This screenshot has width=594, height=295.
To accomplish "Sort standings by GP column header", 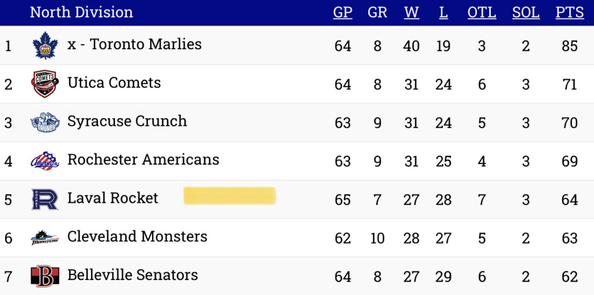I will 342,12.
